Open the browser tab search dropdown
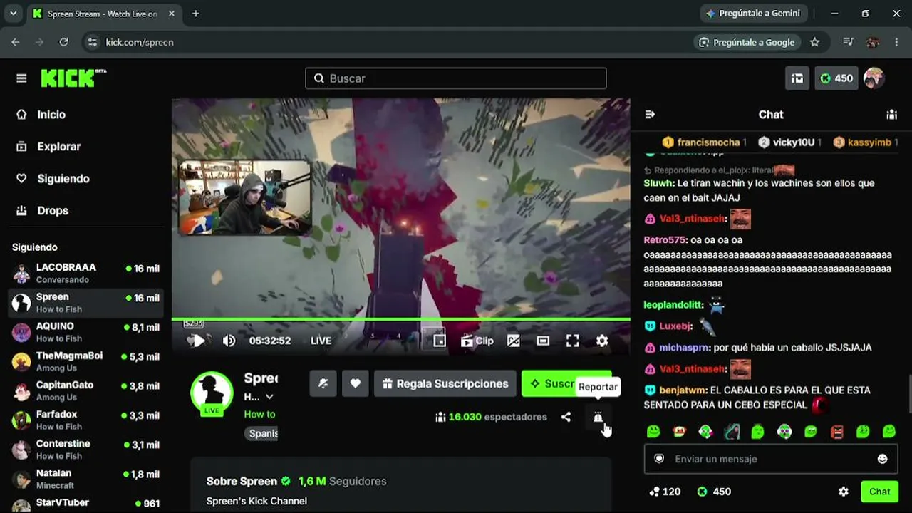The height and width of the screenshot is (513, 912). coord(13,14)
